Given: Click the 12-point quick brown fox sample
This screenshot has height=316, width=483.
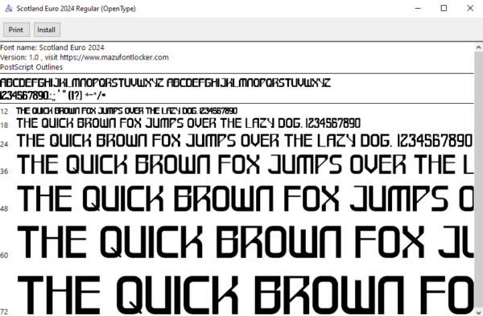Looking at the screenshot, I should tap(126, 111).
